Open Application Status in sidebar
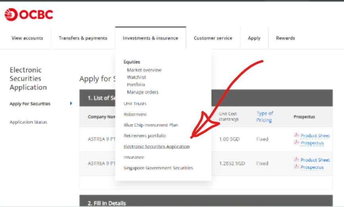This screenshot has height=207, width=344. (28, 122)
